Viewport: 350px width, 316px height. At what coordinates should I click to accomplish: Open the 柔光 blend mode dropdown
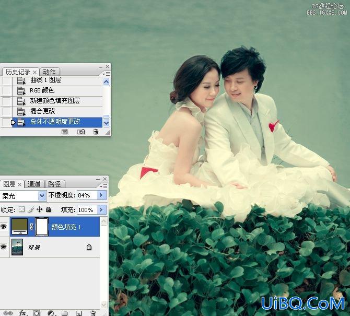[42, 196]
